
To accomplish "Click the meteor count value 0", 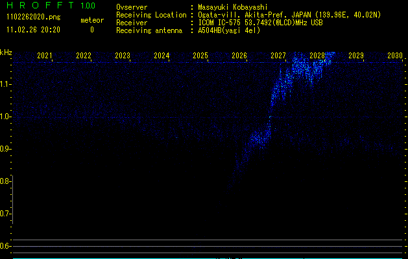I will pyautogui.click(x=92, y=30).
